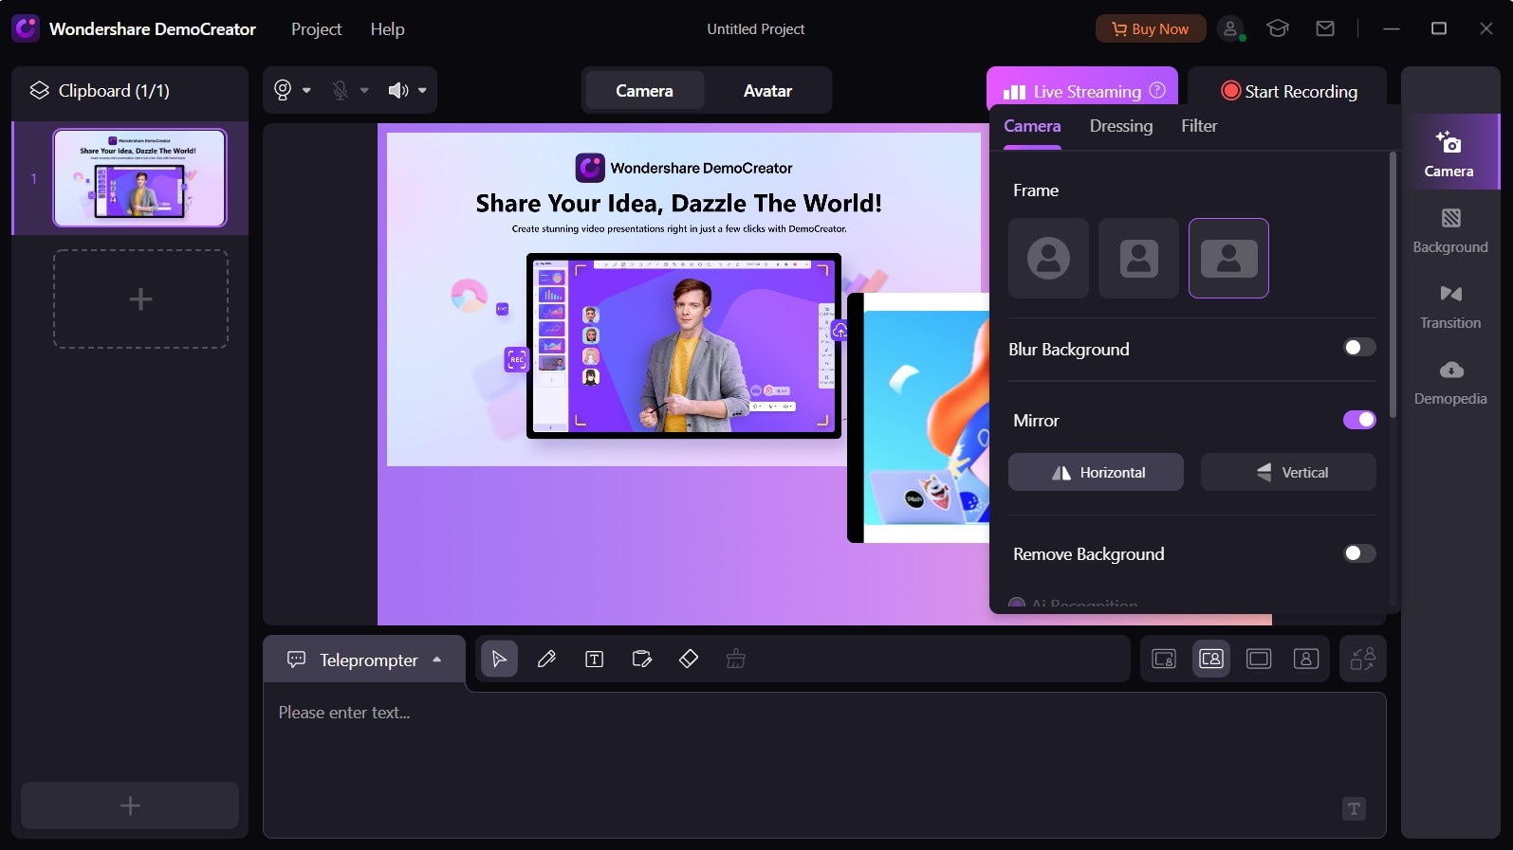Enable Blur Background toggle
Image resolution: width=1513 pixels, height=850 pixels.
click(x=1359, y=348)
